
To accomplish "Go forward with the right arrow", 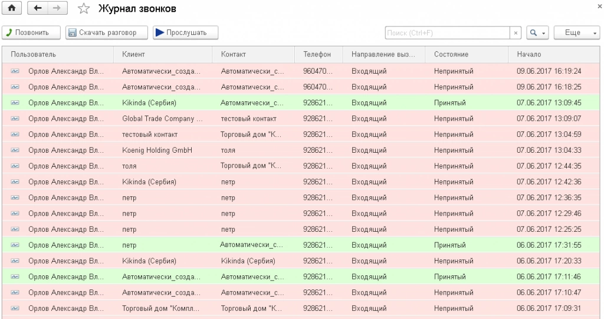I will coord(56,9).
